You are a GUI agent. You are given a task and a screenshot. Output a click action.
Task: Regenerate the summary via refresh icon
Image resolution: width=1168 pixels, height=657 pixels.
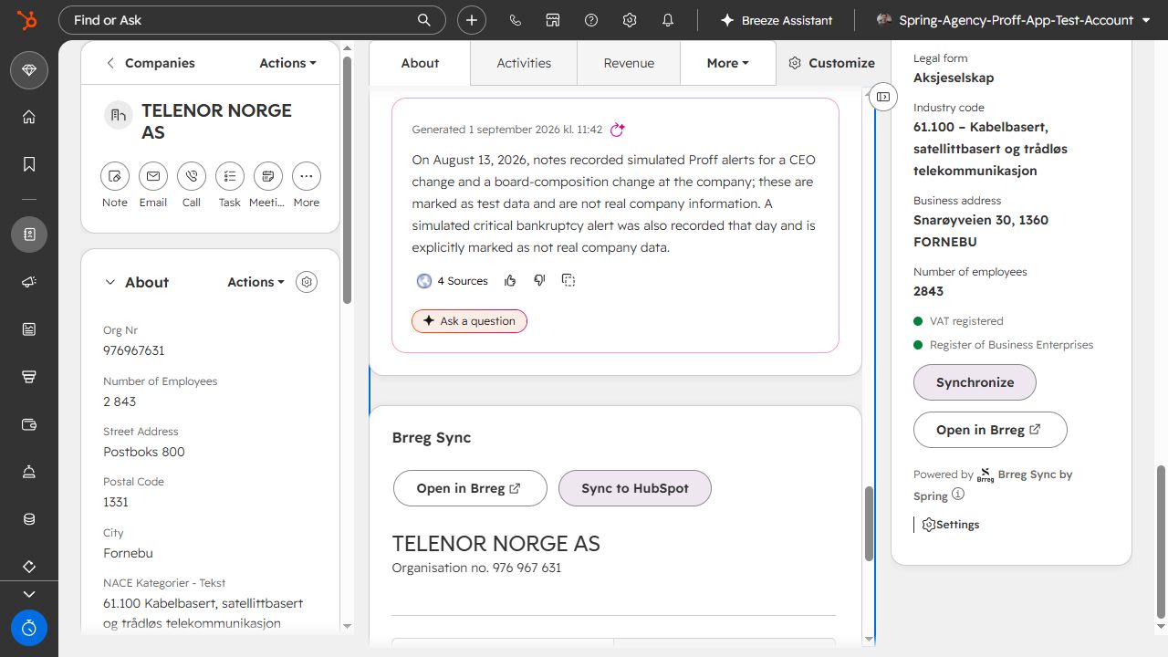[x=618, y=130]
